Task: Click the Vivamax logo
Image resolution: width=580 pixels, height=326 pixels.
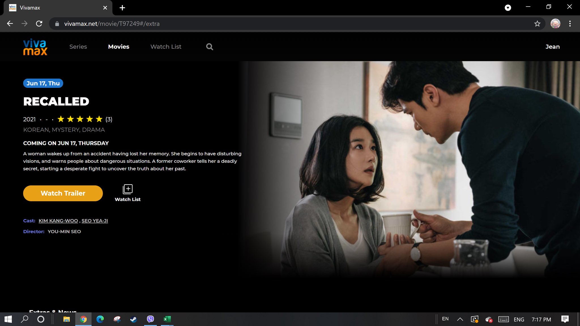Action: [x=35, y=47]
